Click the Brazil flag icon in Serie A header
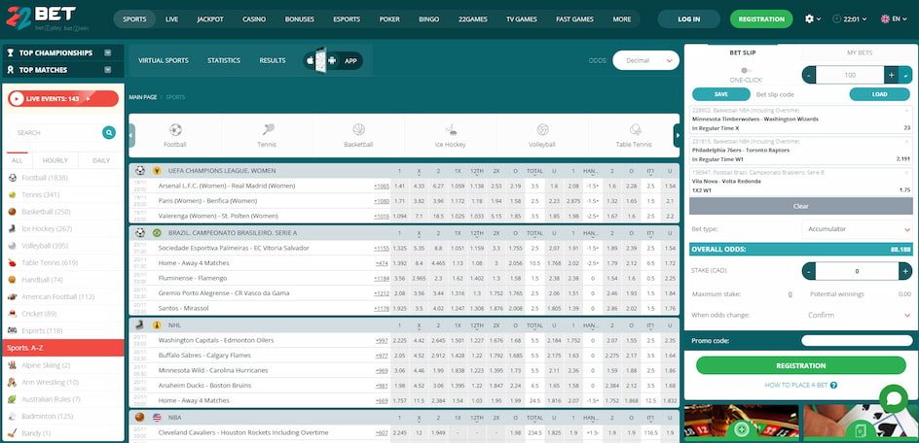The height and width of the screenshot is (443, 919). pyautogui.click(x=157, y=232)
